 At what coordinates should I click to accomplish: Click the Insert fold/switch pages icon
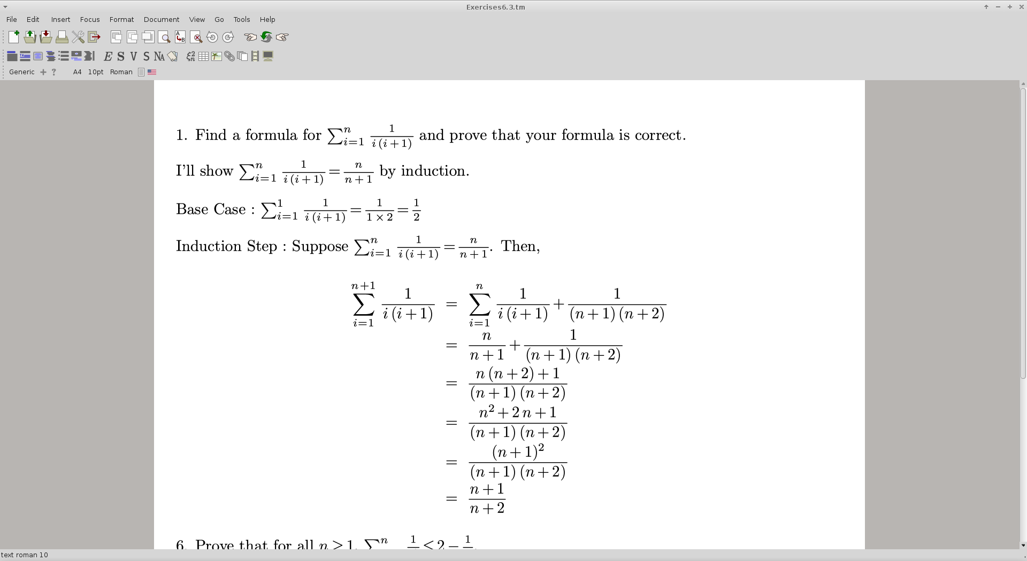point(242,56)
